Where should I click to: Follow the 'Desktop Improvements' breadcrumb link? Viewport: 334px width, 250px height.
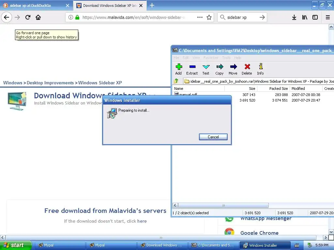coord(50,83)
